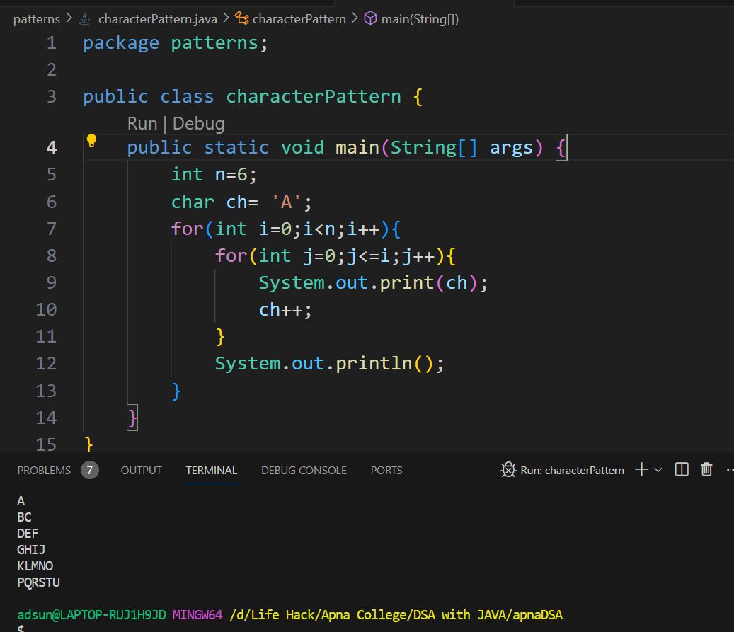734x632 pixels.
Task: Open the launch profile dropdown chevron
Action: (658, 469)
